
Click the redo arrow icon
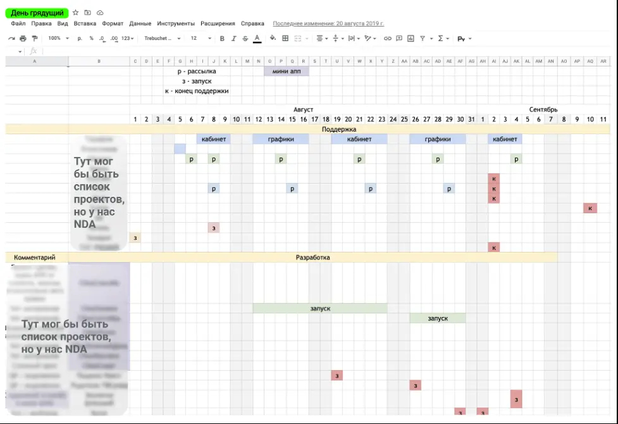(11, 38)
